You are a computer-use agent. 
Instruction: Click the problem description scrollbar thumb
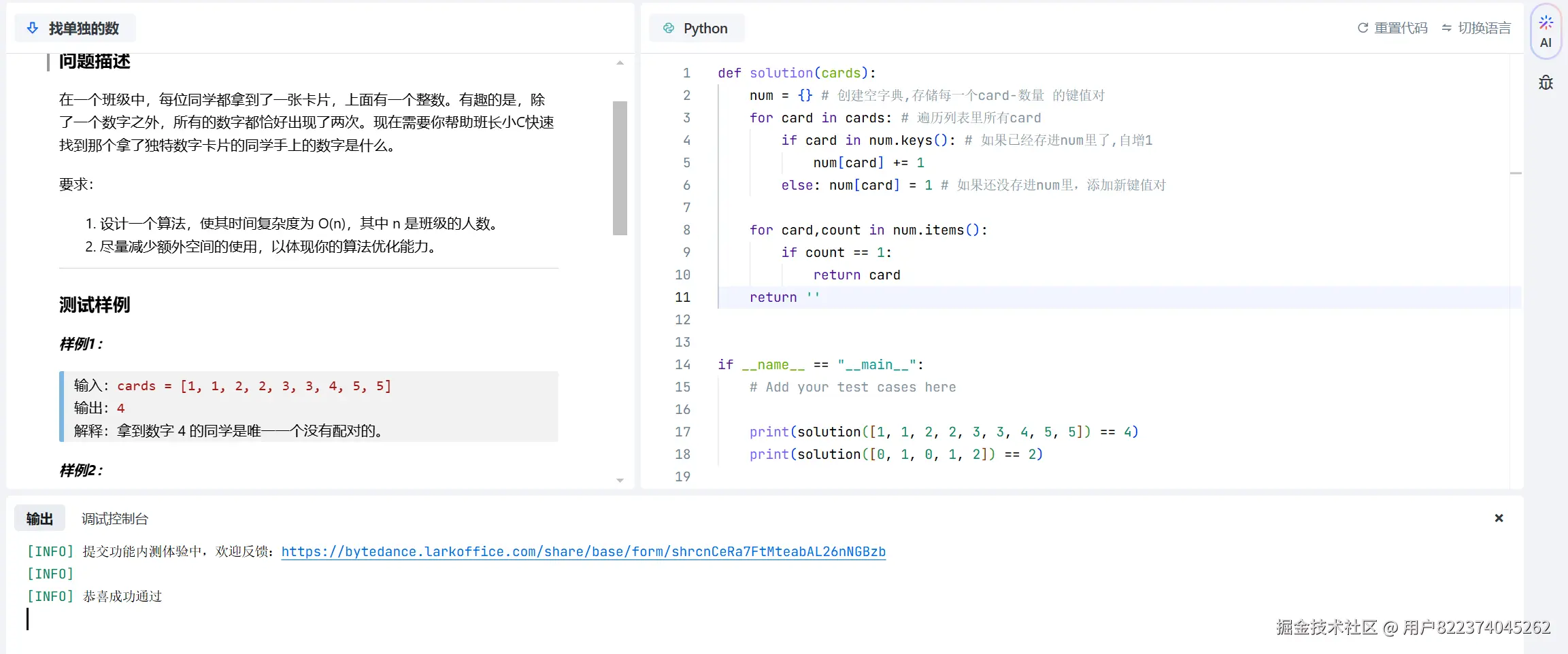[620, 167]
